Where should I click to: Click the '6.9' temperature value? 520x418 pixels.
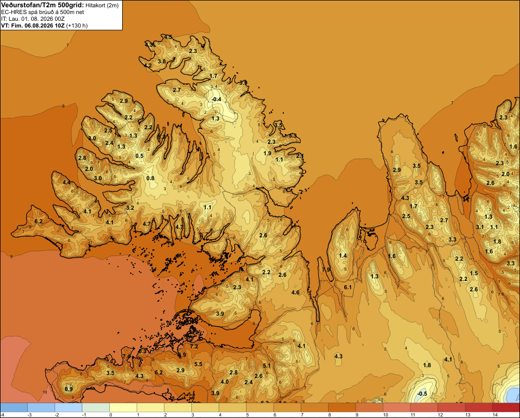click(181, 355)
